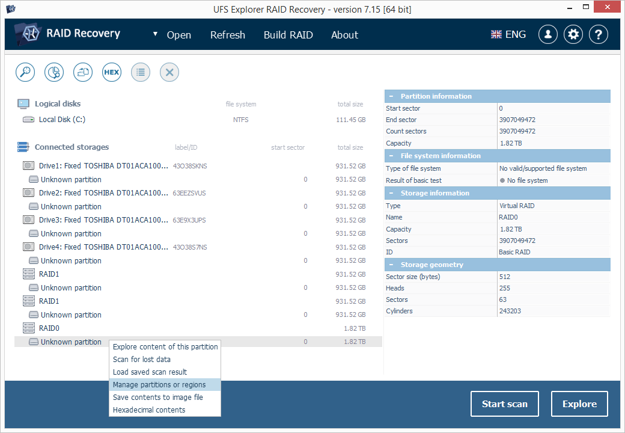Click the X close storage toolbar icon
Viewport: 625px width, 433px height.
tap(169, 72)
